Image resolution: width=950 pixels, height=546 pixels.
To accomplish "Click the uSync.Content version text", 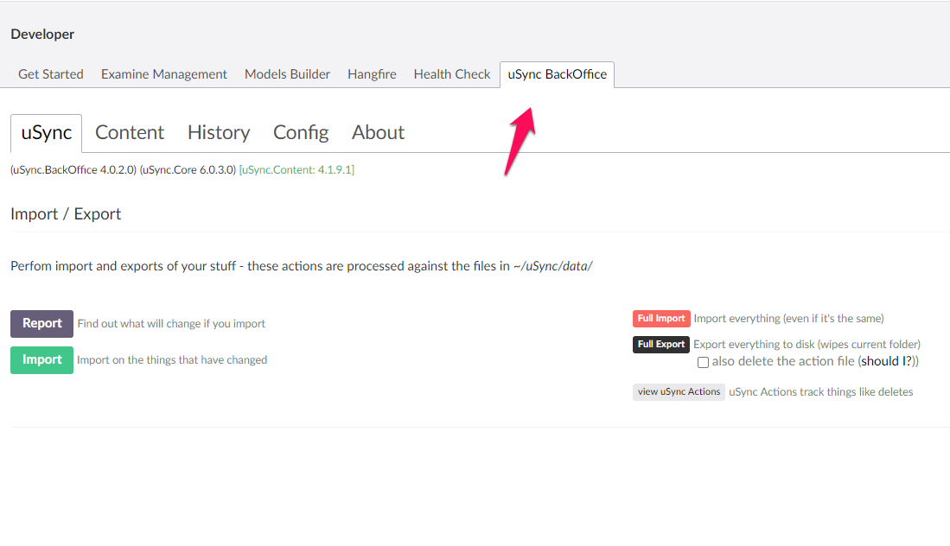I will click(x=296, y=170).
